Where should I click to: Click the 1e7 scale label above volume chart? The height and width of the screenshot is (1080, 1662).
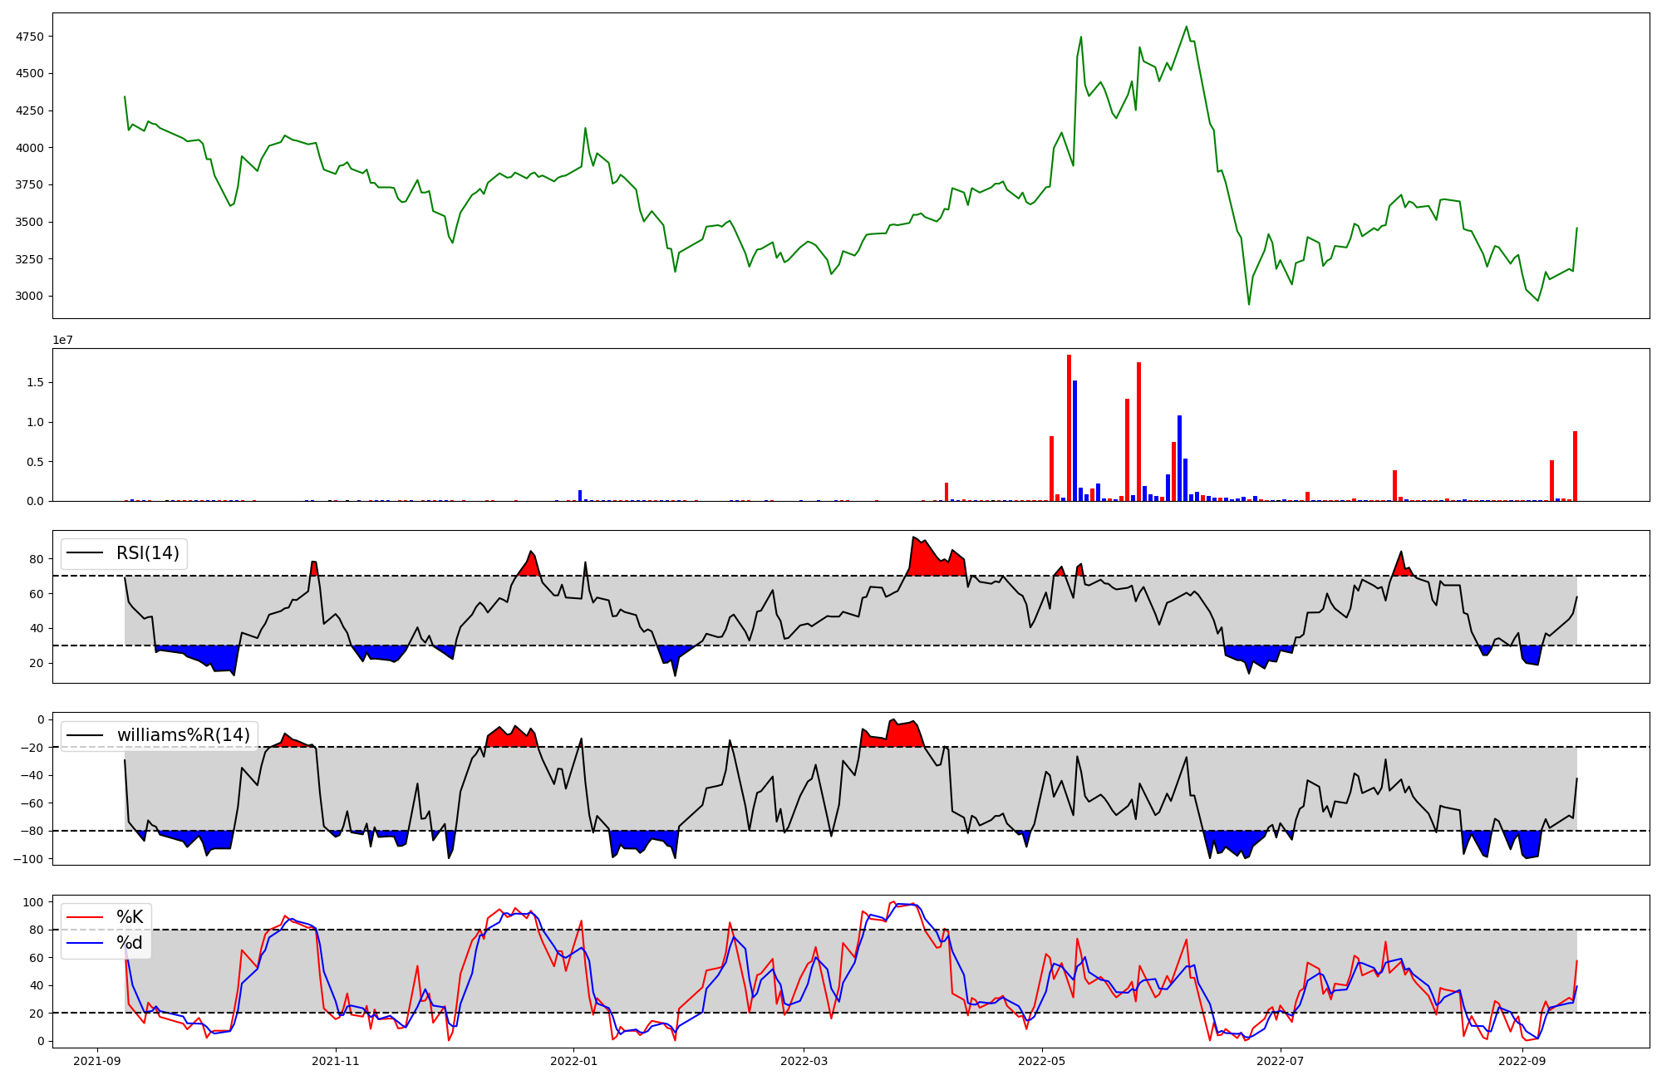(x=62, y=341)
